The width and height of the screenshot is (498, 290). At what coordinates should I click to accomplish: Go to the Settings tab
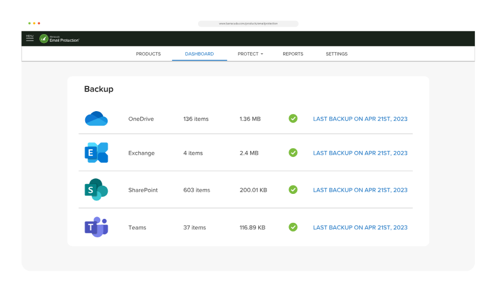coord(336,54)
